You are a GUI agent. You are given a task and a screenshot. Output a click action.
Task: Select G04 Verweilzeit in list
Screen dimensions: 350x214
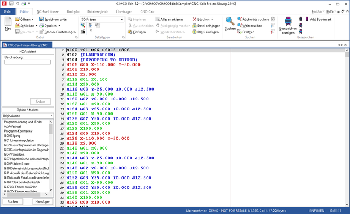(14, 154)
